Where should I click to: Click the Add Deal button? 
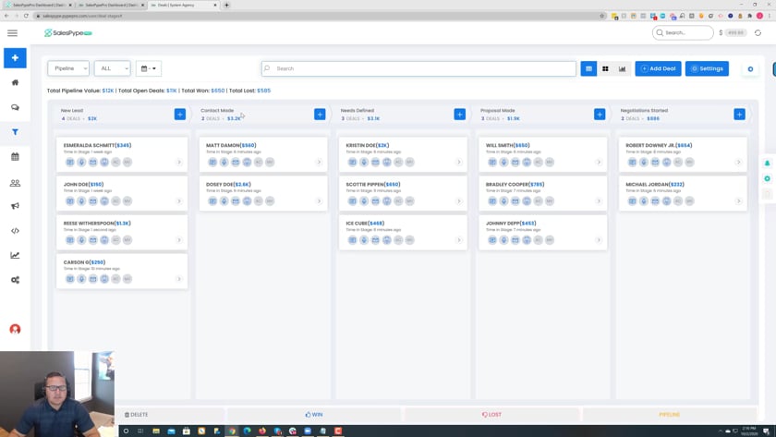pyautogui.click(x=658, y=68)
